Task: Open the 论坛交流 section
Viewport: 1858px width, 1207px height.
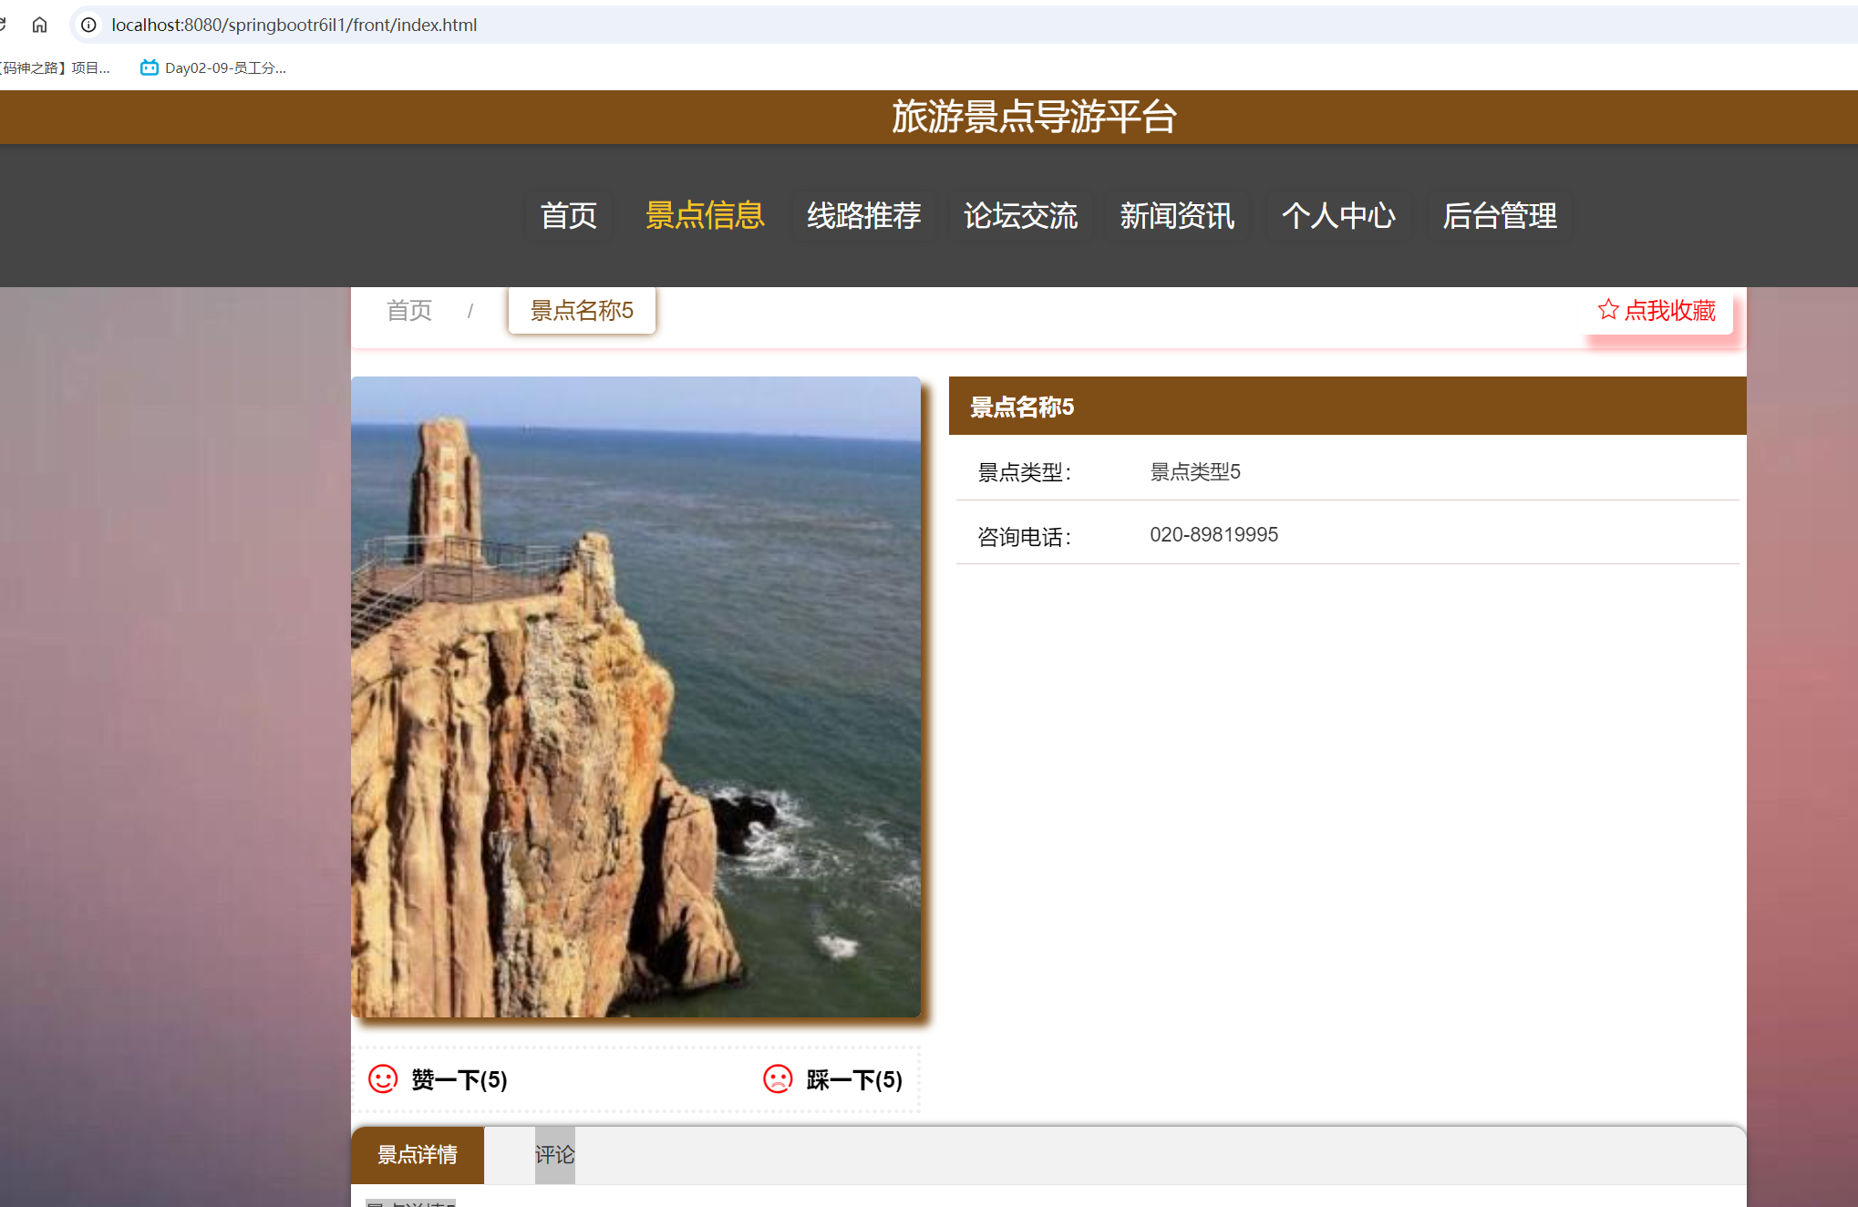Action: point(1020,215)
